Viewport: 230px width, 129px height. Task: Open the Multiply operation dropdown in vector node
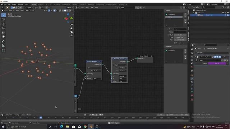tap(120, 65)
